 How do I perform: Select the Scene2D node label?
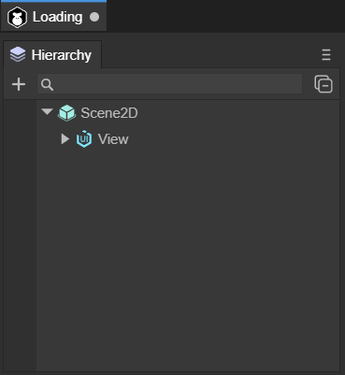[109, 113]
